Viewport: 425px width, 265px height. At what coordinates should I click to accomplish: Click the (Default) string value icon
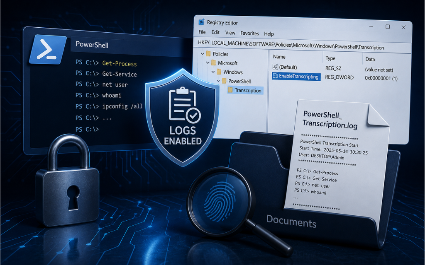(275, 67)
